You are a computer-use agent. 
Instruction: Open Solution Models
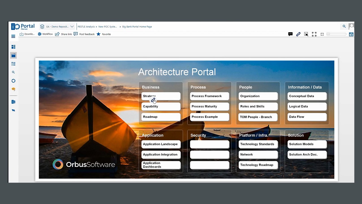click(x=307, y=144)
